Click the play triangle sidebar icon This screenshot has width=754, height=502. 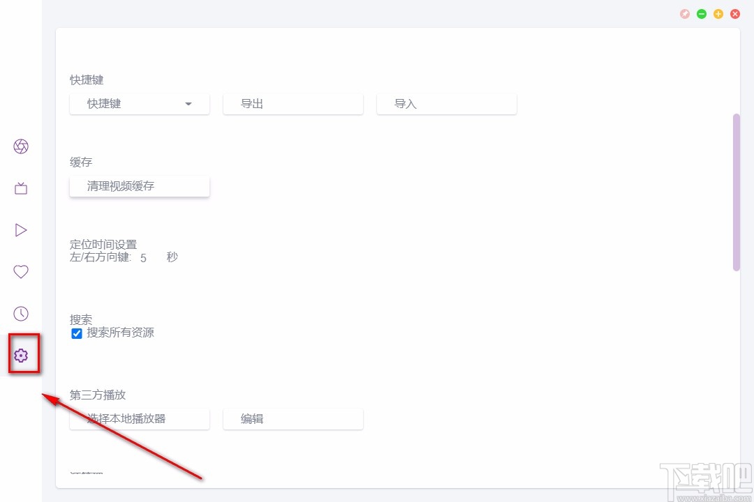pos(21,230)
